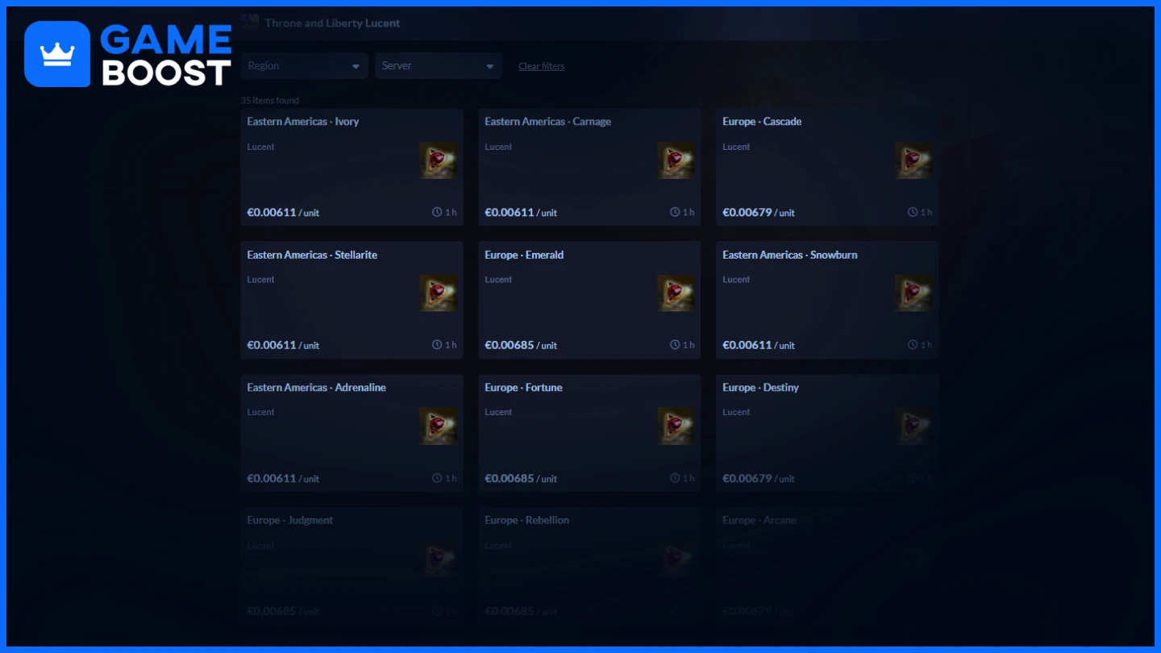Click the Lucent gem icon on the Ivory card
This screenshot has width=1161, height=653.
(438, 160)
